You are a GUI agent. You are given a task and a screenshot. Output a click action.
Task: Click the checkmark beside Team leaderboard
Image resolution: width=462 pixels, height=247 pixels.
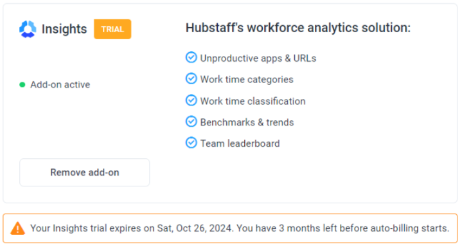coord(191,143)
